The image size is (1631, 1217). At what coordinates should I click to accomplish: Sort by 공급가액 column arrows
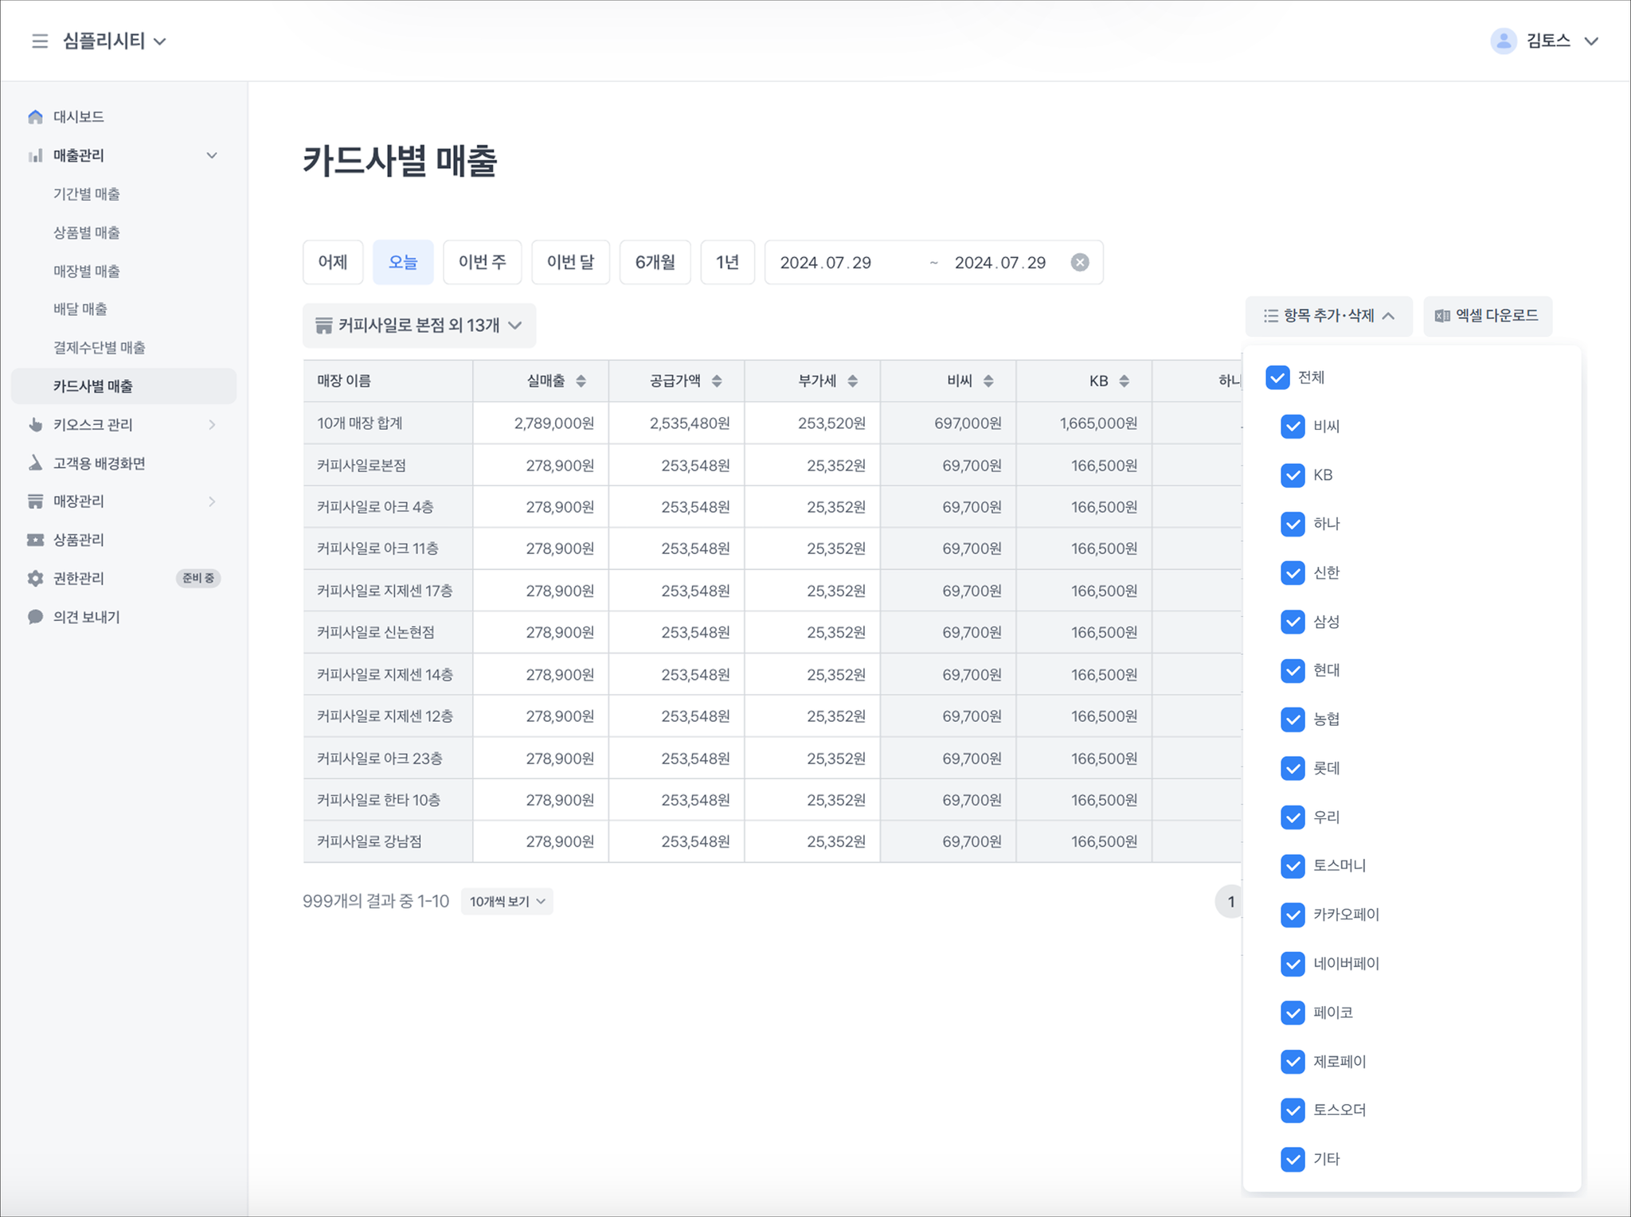pyautogui.click(x=717, y=381)
